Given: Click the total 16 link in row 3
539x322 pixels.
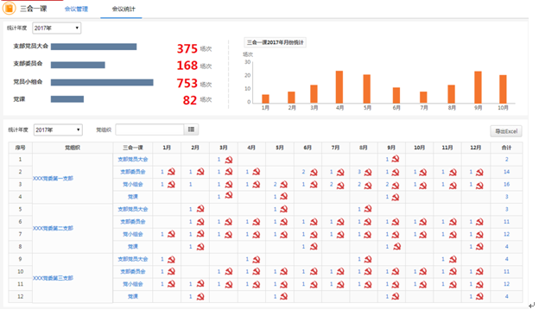Looking at the screenshot, I should [x=506, y=184].
